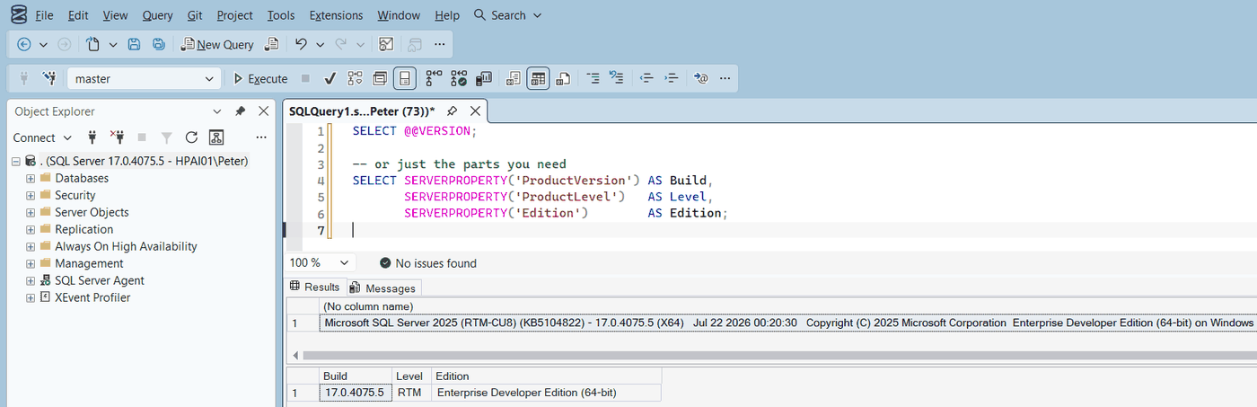The width and height of the screenshot is (1257, 407).
Task: Uncomment the selected lines
Action: point(616,78)
